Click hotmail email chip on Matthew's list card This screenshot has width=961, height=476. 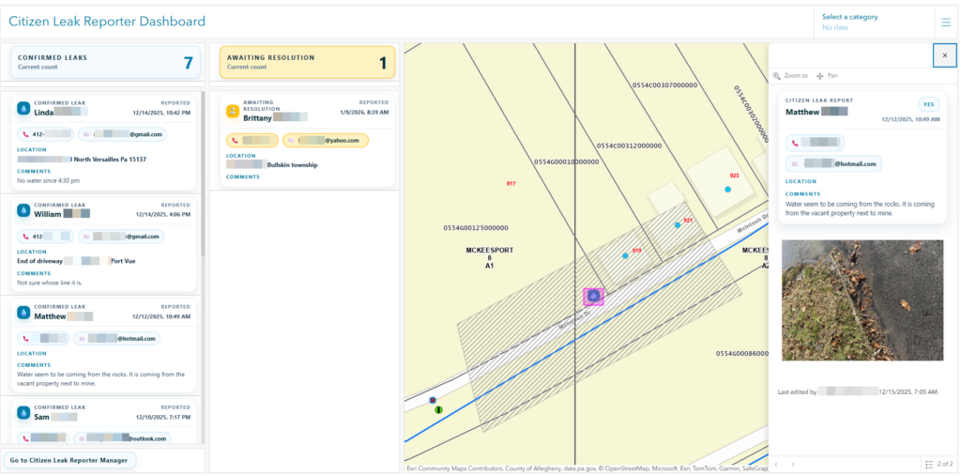tap(116, 338)
